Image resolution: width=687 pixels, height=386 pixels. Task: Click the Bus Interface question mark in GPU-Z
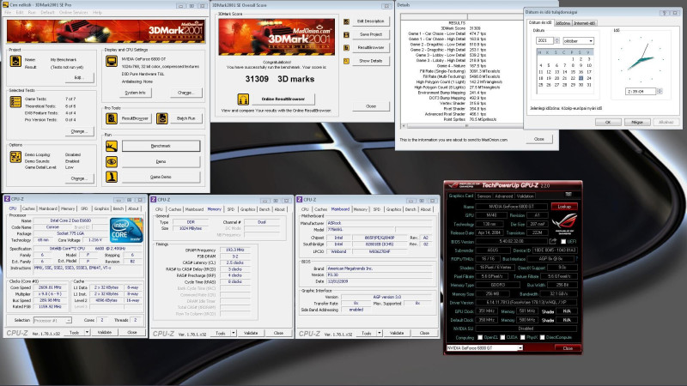point(576,259)
